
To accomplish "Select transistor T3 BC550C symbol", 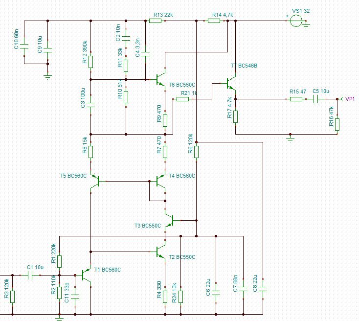I will pyautogui.click(x=169, y=220).
